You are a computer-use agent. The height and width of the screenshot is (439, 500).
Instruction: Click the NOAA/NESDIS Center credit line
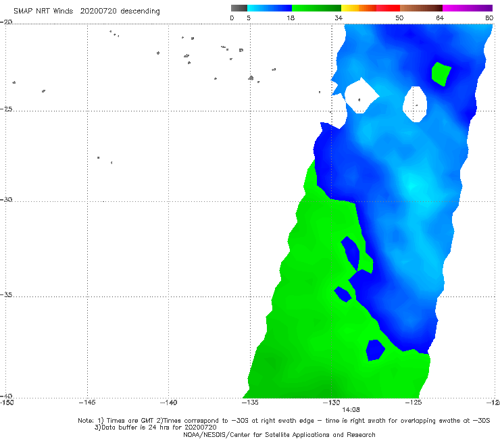pos(279,434)
